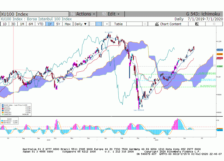Click the date range 7/1/2019-7/1/2020
Image resolution: width=224 pixels, height=161 pixels.
point(205,19)
